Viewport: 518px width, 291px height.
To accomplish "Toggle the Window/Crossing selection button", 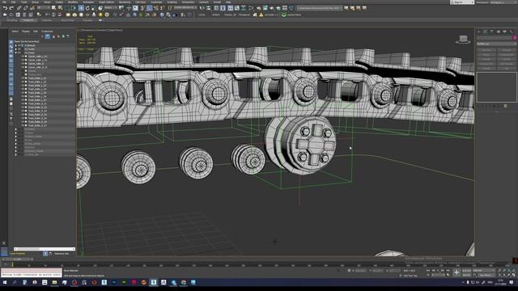I will [74, 8].
